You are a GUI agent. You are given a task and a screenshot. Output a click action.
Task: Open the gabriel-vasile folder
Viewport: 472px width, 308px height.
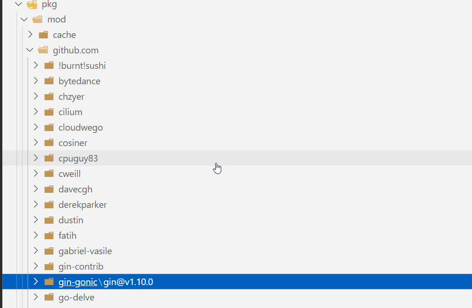click(85, 250)
